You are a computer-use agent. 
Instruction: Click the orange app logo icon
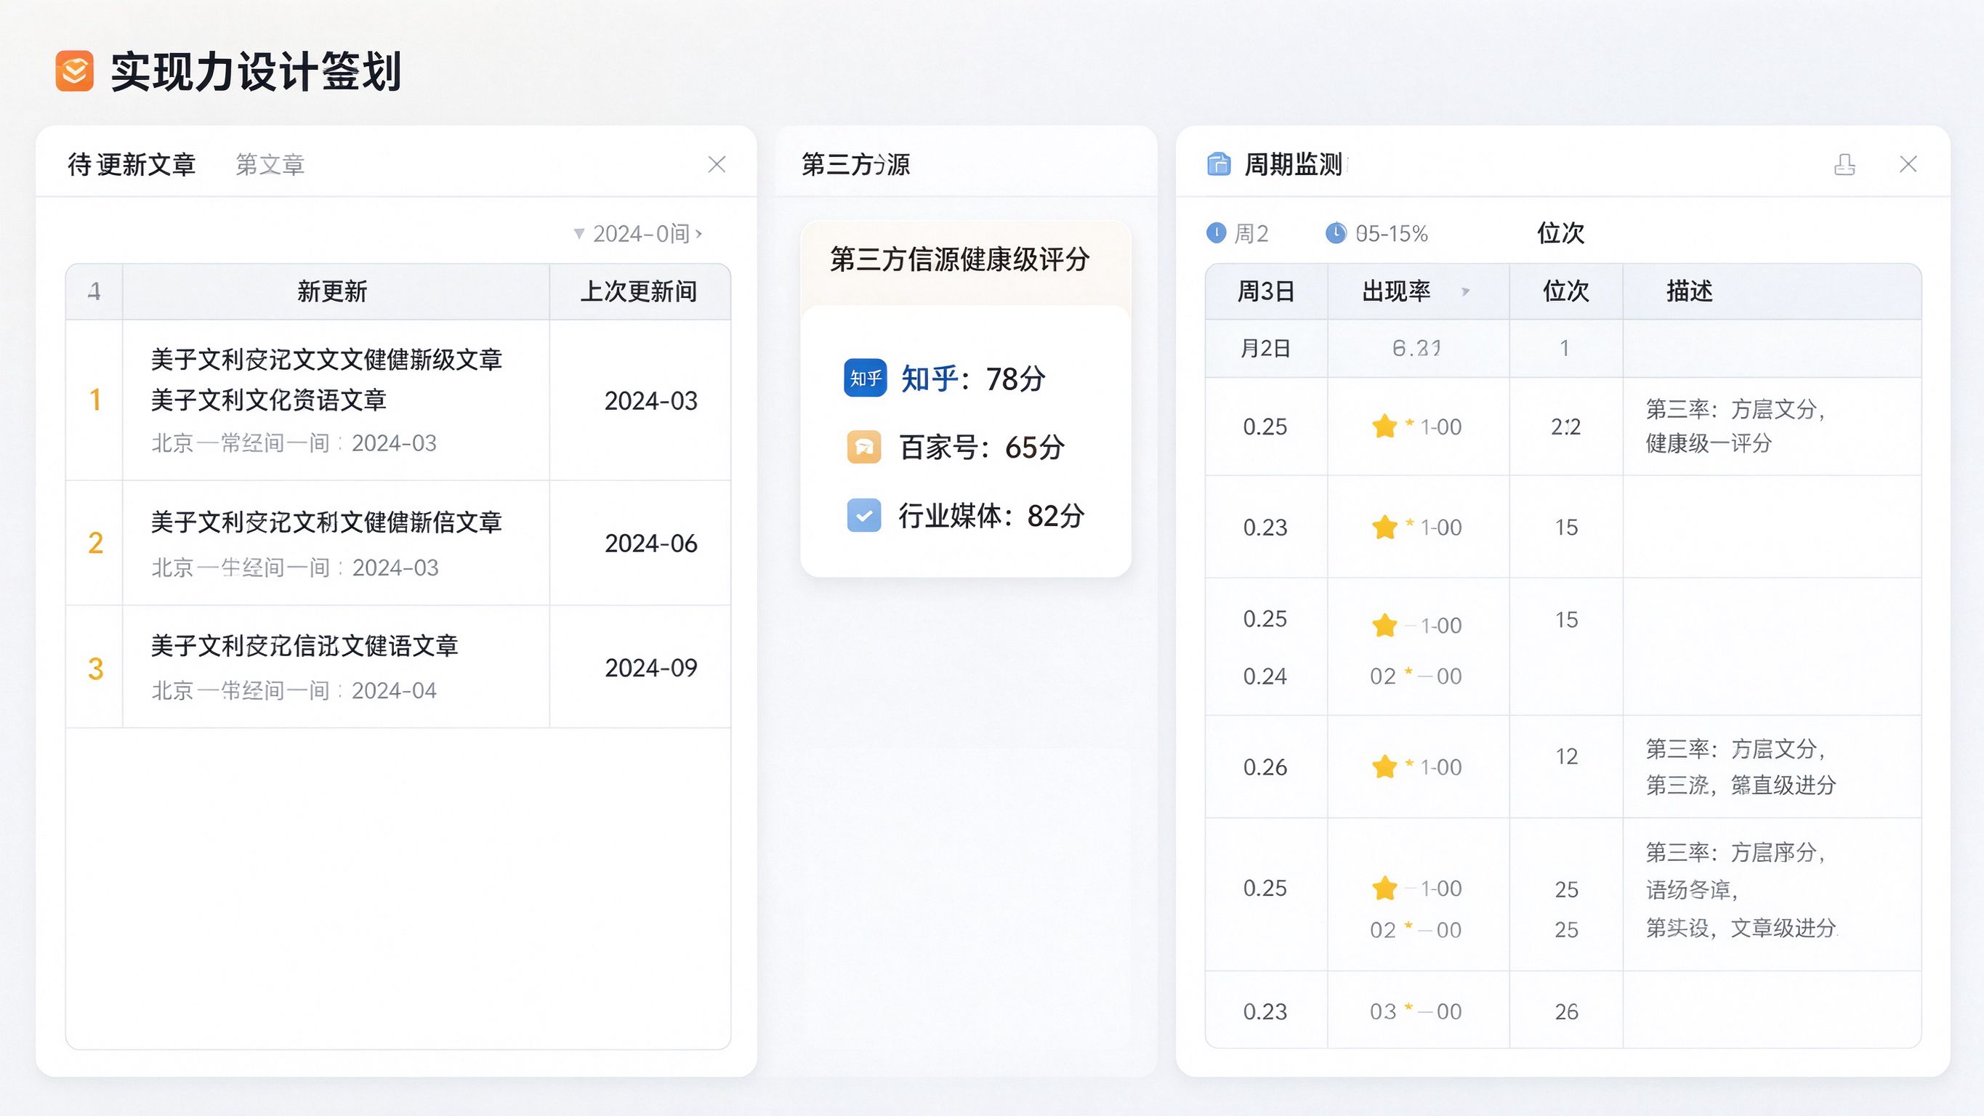coord(75,72)
